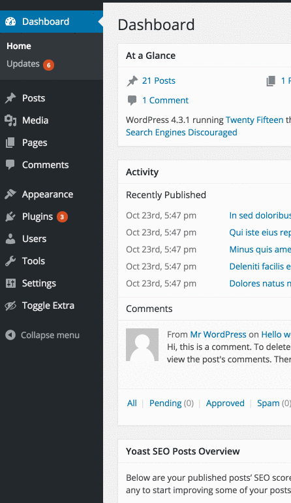Click the Dashboard page title
This screenshot has width=291, height=503.
coord(156,25)
